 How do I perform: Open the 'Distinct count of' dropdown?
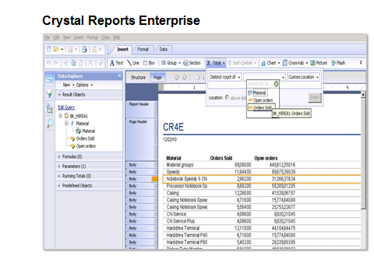click(x=225, y=77)
